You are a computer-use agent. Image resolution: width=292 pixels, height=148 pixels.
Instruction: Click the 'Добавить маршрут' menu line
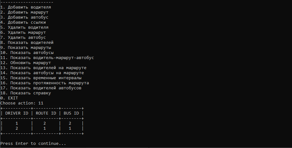[x=24, y=12]
